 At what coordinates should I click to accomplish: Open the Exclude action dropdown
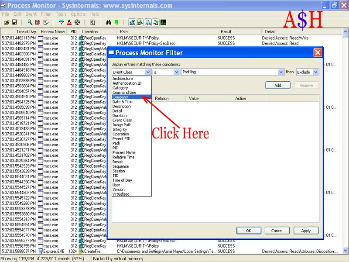315,72
